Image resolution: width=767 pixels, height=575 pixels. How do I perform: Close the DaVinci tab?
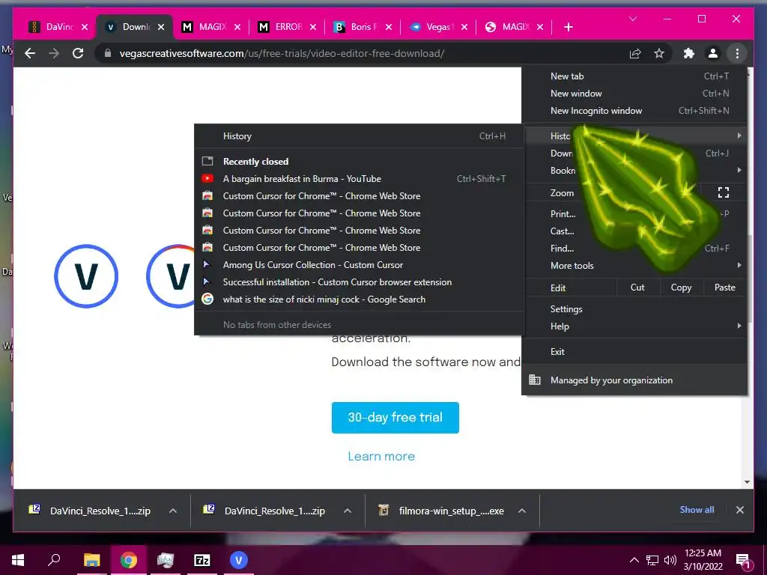(x=85, y=27)
